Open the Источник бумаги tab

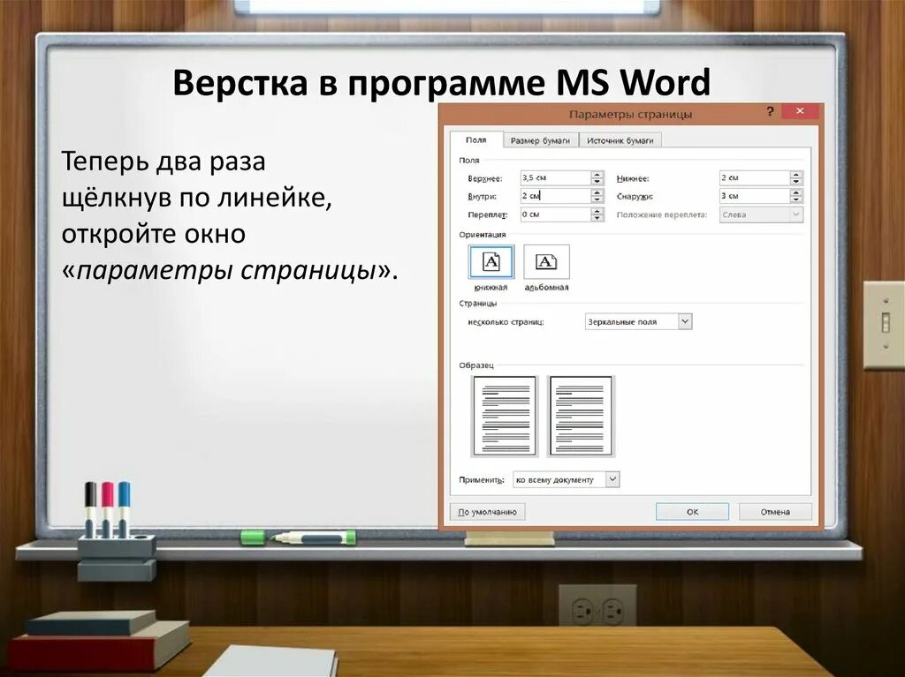pyautogui.click(x=620, y=140)
